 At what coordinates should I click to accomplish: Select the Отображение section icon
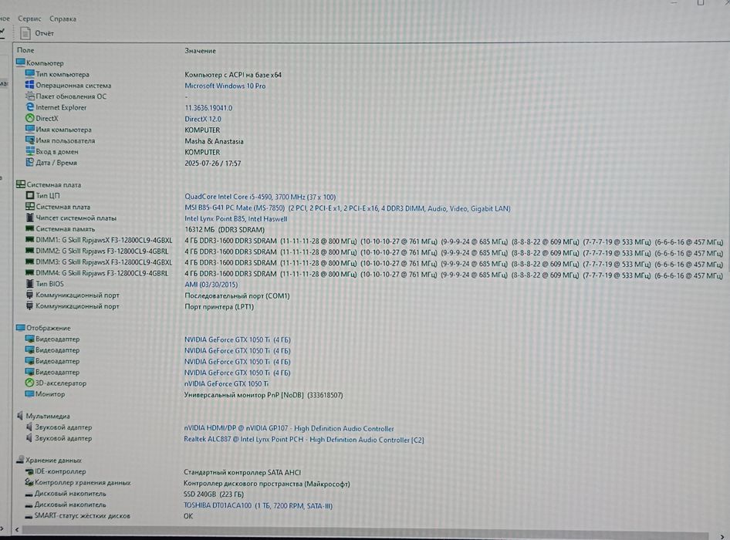point(21,328)
